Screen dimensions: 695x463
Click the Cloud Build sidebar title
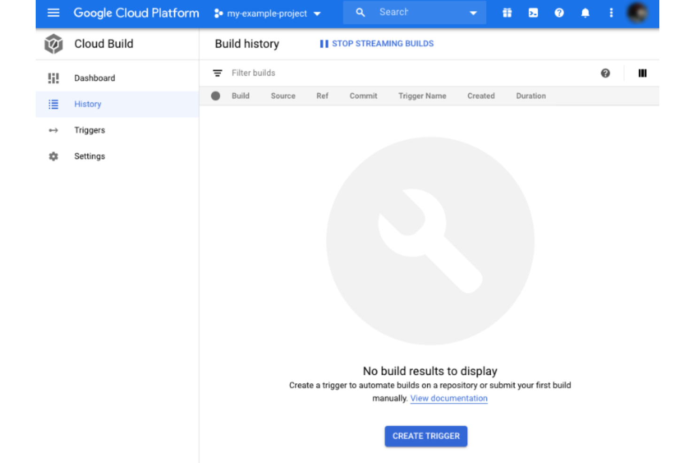[104, 44]
